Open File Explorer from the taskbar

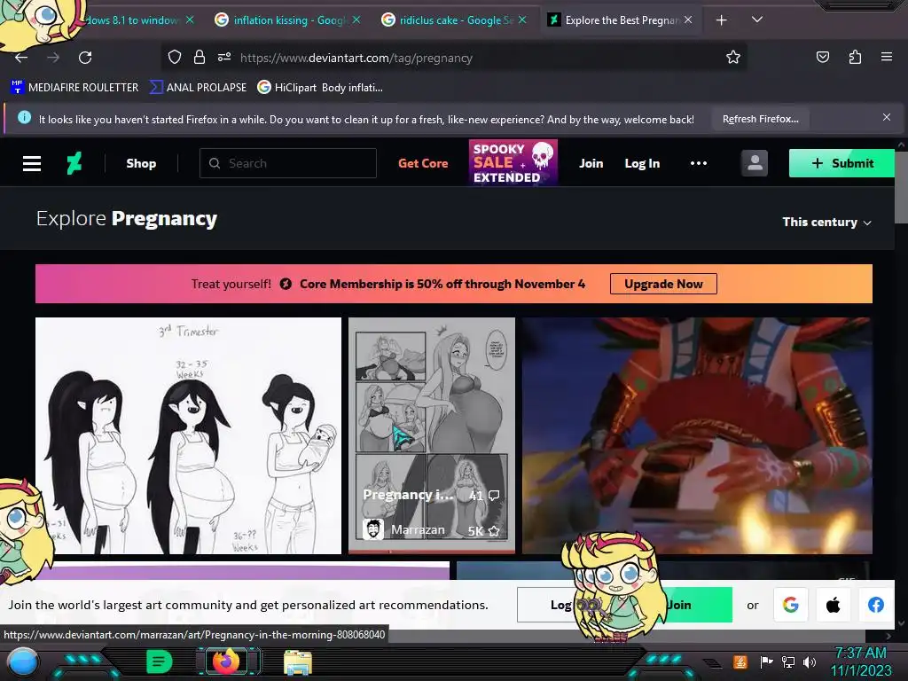point(298,662)
